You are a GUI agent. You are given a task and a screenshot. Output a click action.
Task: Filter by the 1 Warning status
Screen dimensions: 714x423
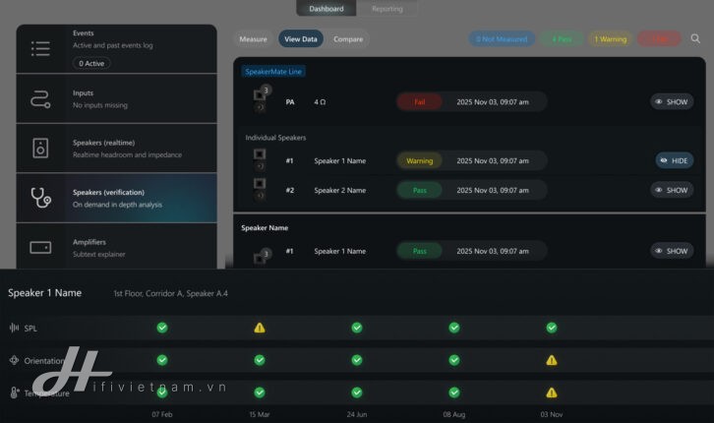[x=610, y=39]
